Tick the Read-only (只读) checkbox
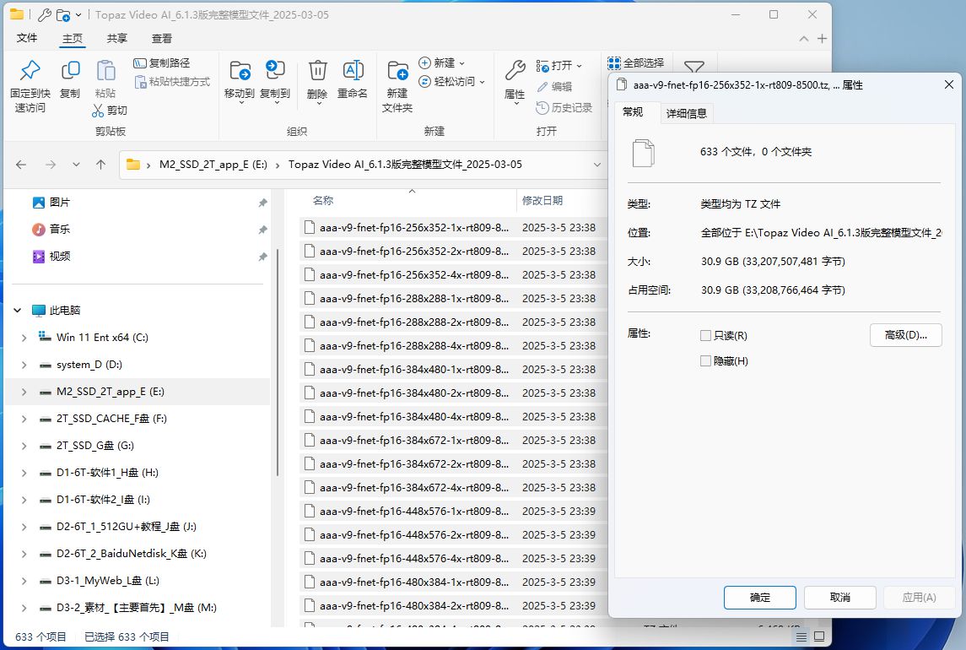Viewport: 966px width, 650px height. click(x=706, y=335)
